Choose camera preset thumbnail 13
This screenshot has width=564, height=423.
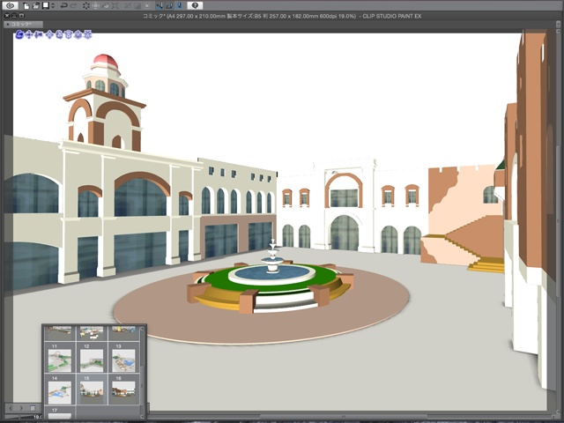point(124,358)
